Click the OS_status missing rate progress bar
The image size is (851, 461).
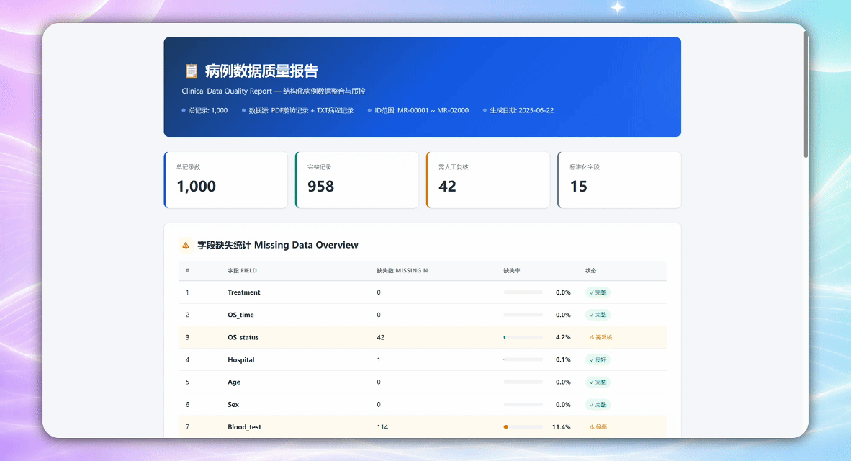pos(523,337)
